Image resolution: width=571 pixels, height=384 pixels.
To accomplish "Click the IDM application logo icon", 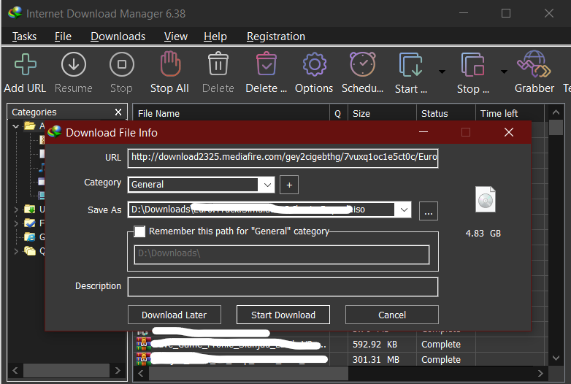I will [x=15, y=13].
